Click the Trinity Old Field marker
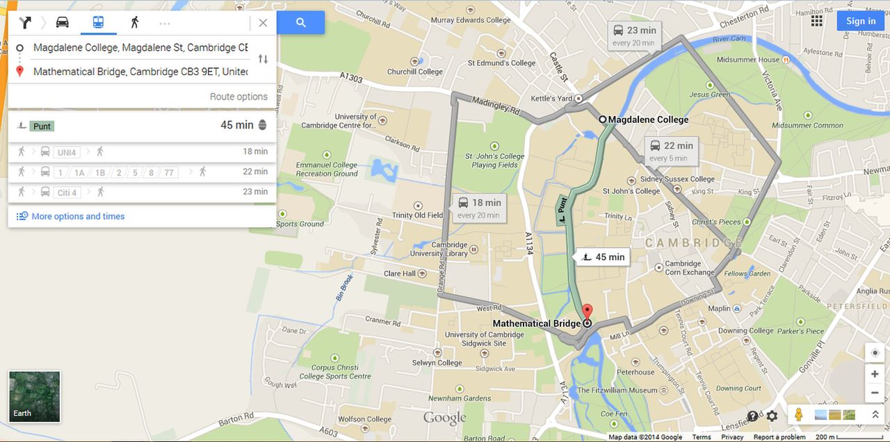The height and width of the screenshot is (442, 890). (x=418, y=206)
